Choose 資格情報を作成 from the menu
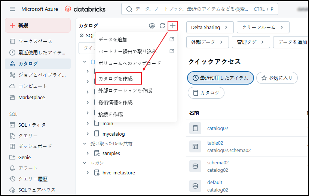The image size is (309, 196). [x=136, y=102]
